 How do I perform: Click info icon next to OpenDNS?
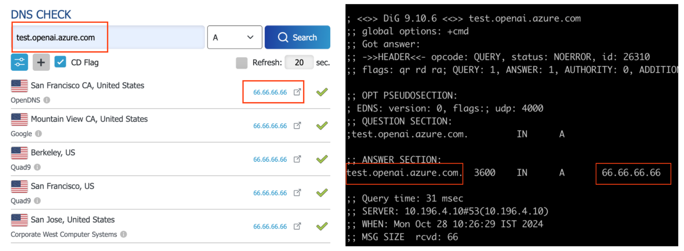47,100
